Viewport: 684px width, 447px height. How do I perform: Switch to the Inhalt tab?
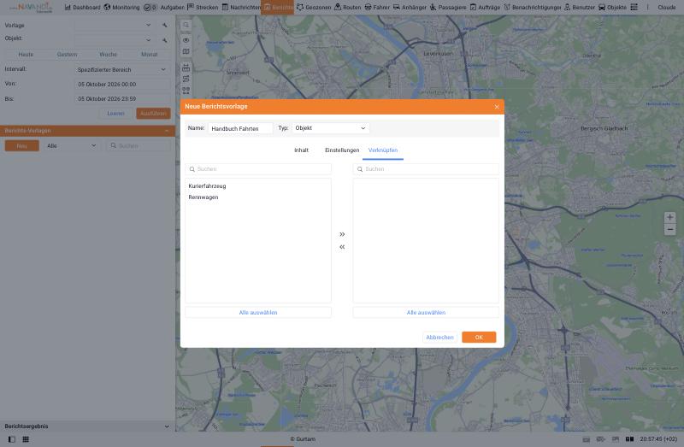pyautogui.click(x=301, y=150)
